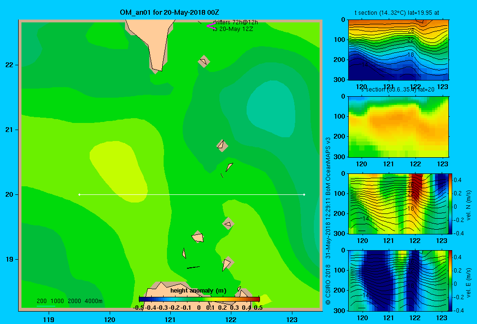
Task: Click the title OM_an01 for 20-May-2018 00Z
Action: (x=169, y=12)
